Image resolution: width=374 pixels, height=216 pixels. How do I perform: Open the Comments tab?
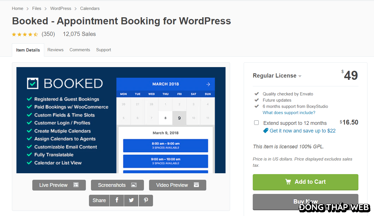pos(80,50)
